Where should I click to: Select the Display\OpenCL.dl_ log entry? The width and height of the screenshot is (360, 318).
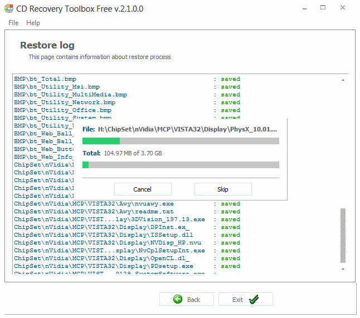[x=127, y=258]
